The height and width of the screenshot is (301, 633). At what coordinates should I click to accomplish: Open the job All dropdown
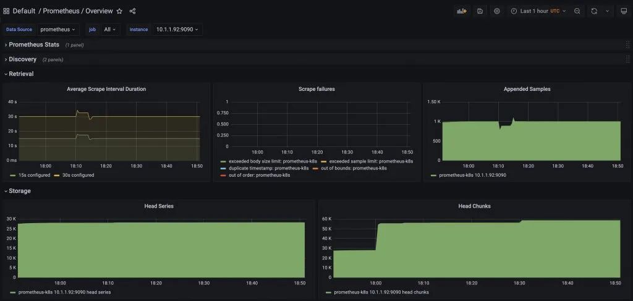(110, 30)
